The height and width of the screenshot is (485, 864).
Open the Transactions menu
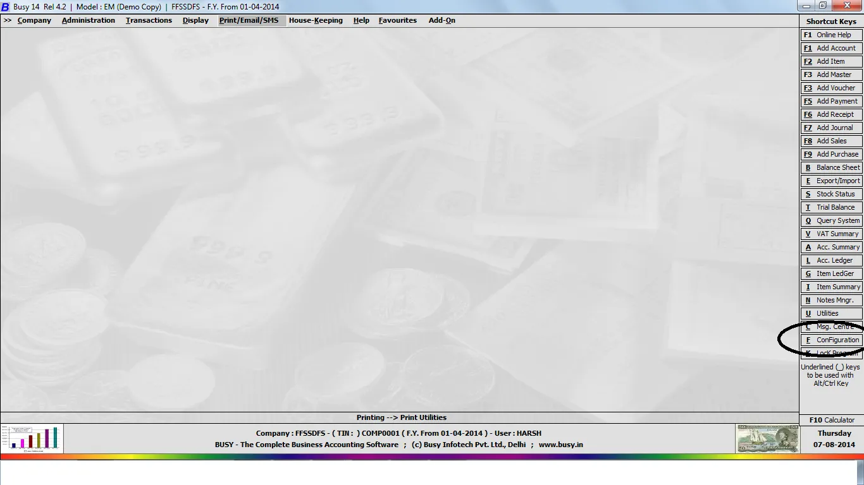[149, 20]
